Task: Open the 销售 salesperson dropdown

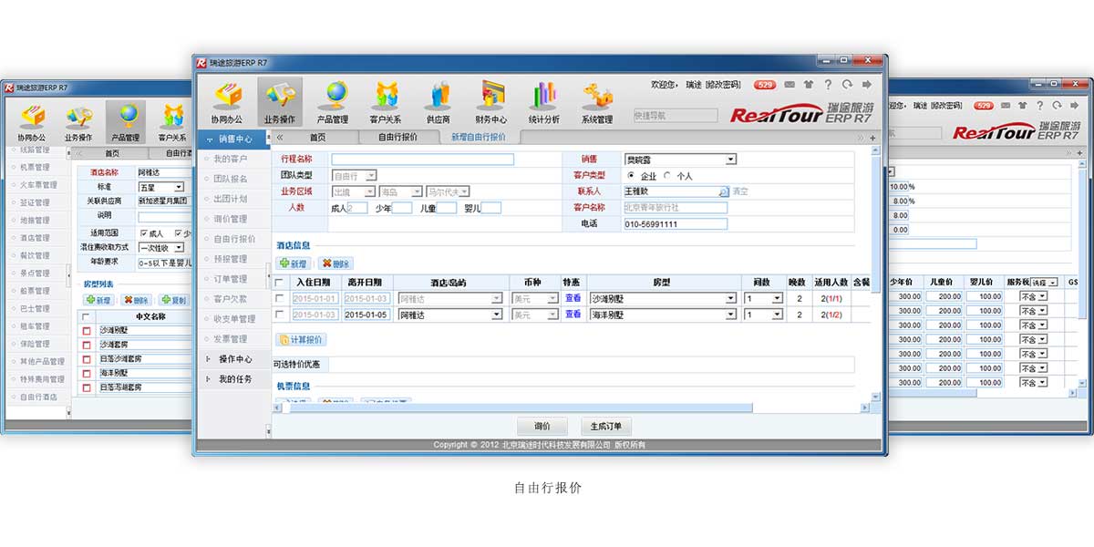Action: tap(730, 160)
